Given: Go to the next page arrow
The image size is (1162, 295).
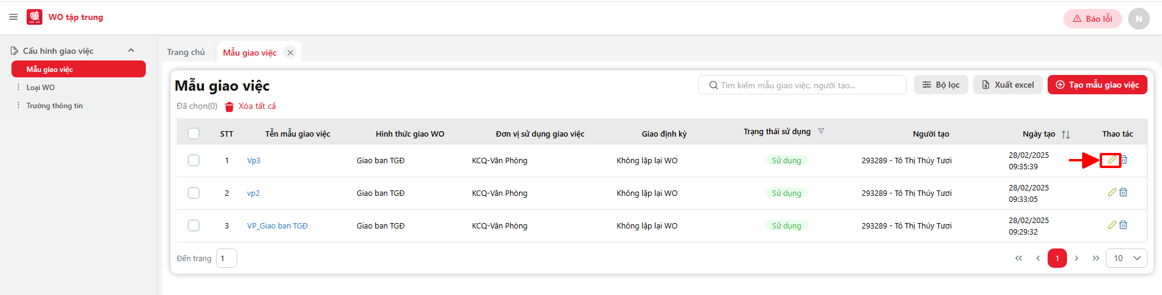Looking at the screenshot, I should tap(1077, 258).
